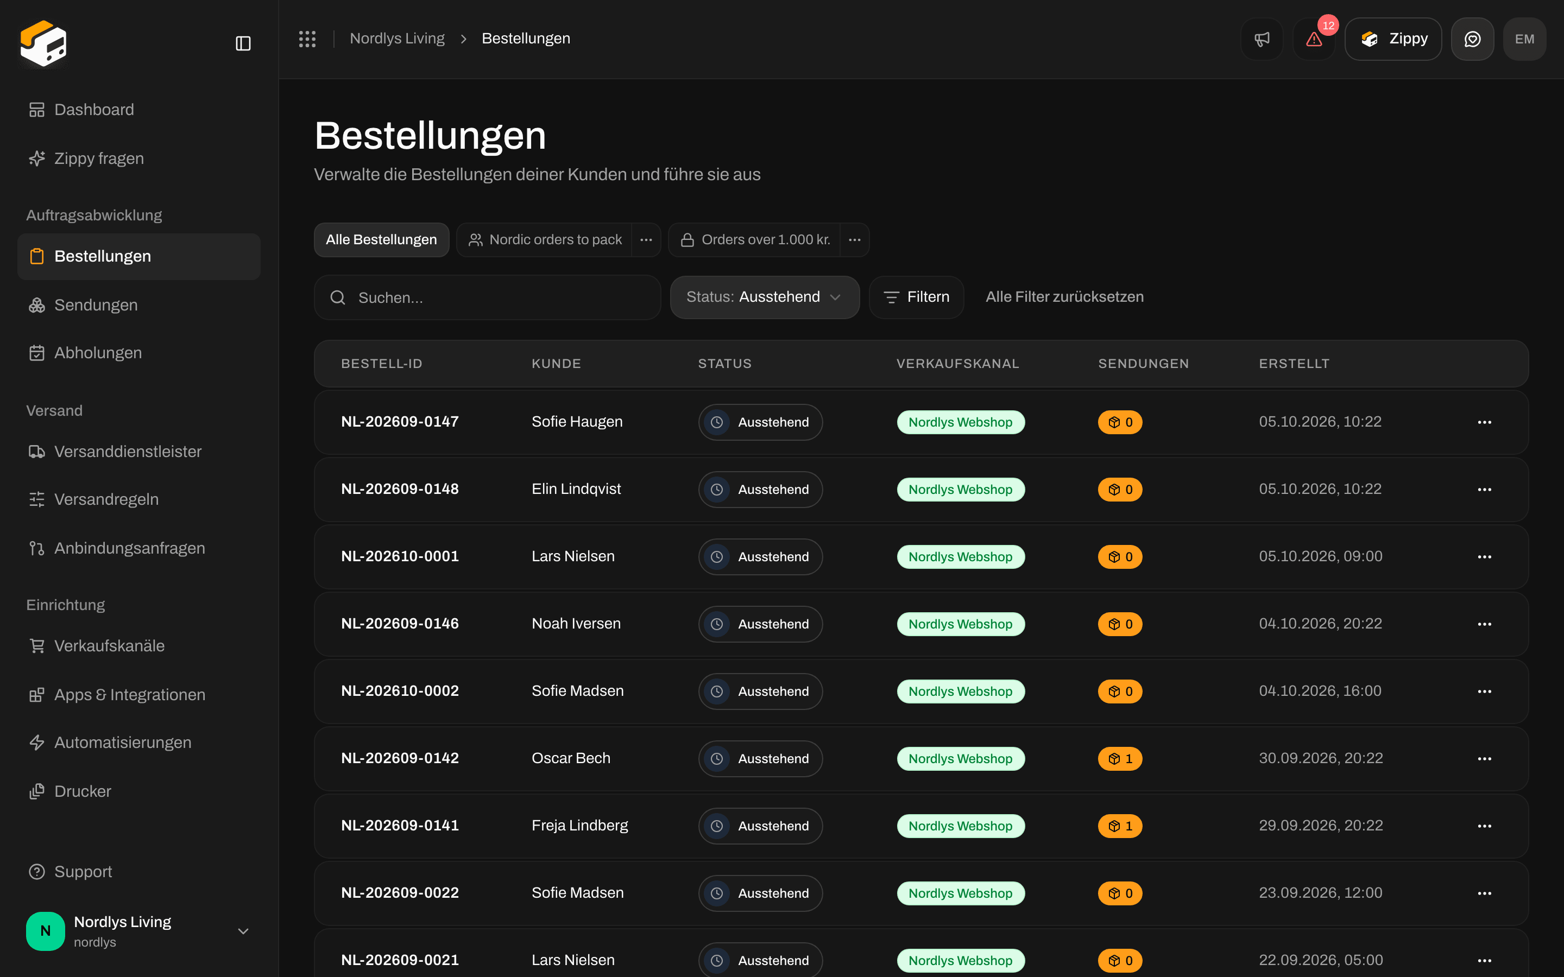Open row menu for order NL-202609-0147
The height and width of the screenshot is (977, 1564).
pyautogui.click(x=1485, y=422)
